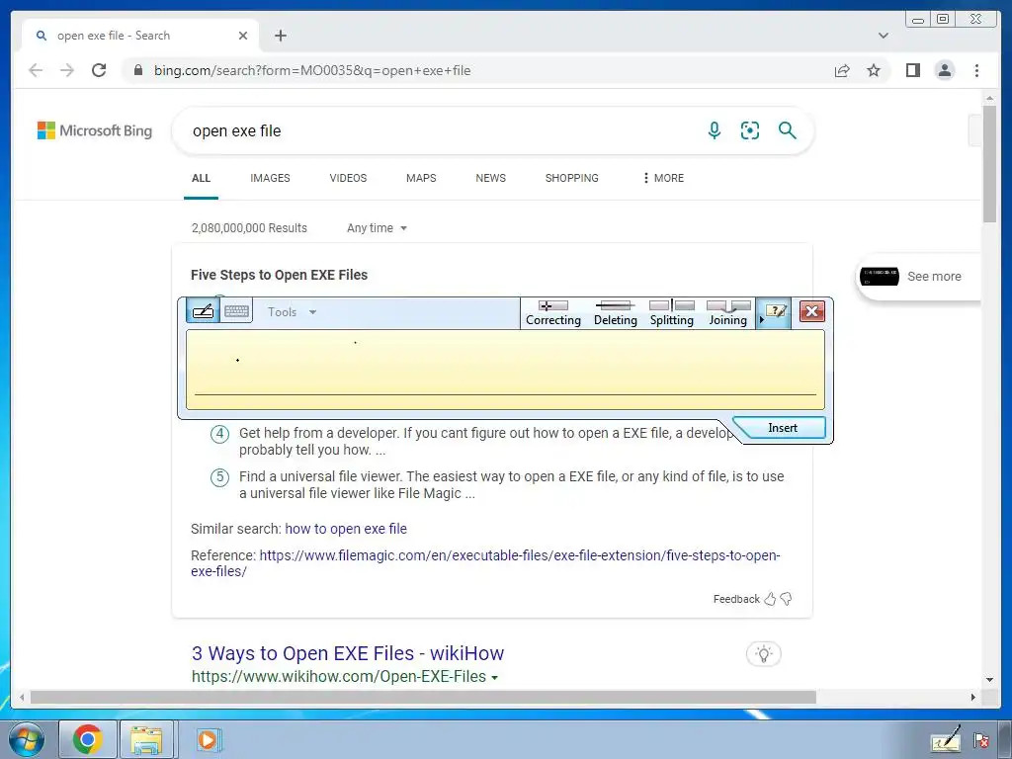Click the Bing search box text
This screenshot has width=1012, height=759.
coord(237,131)
